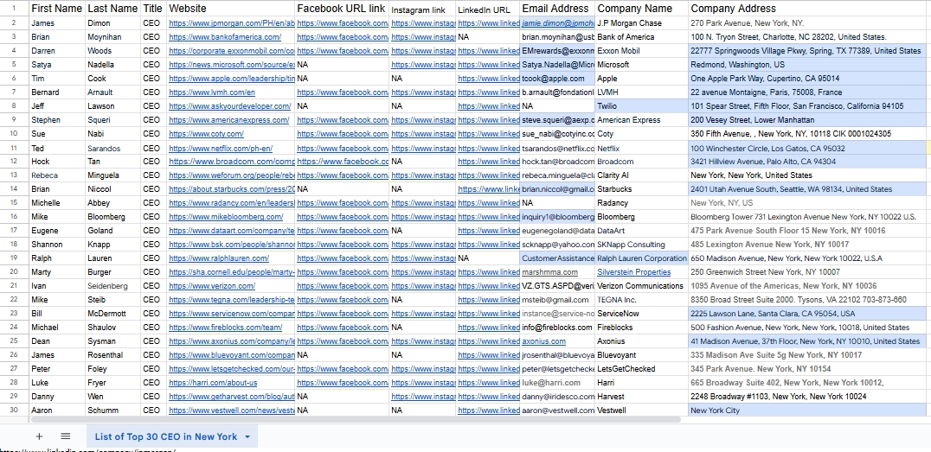Click the email cell msteib@gmail.com
This screenshot has height=452, width=931.
click(557, 300)
